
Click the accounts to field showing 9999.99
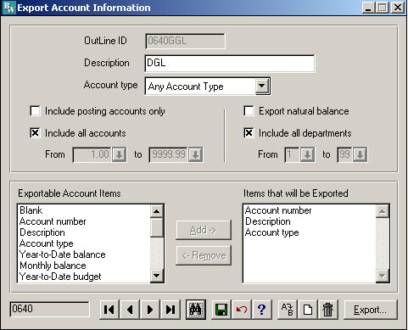tap(169, 154)
